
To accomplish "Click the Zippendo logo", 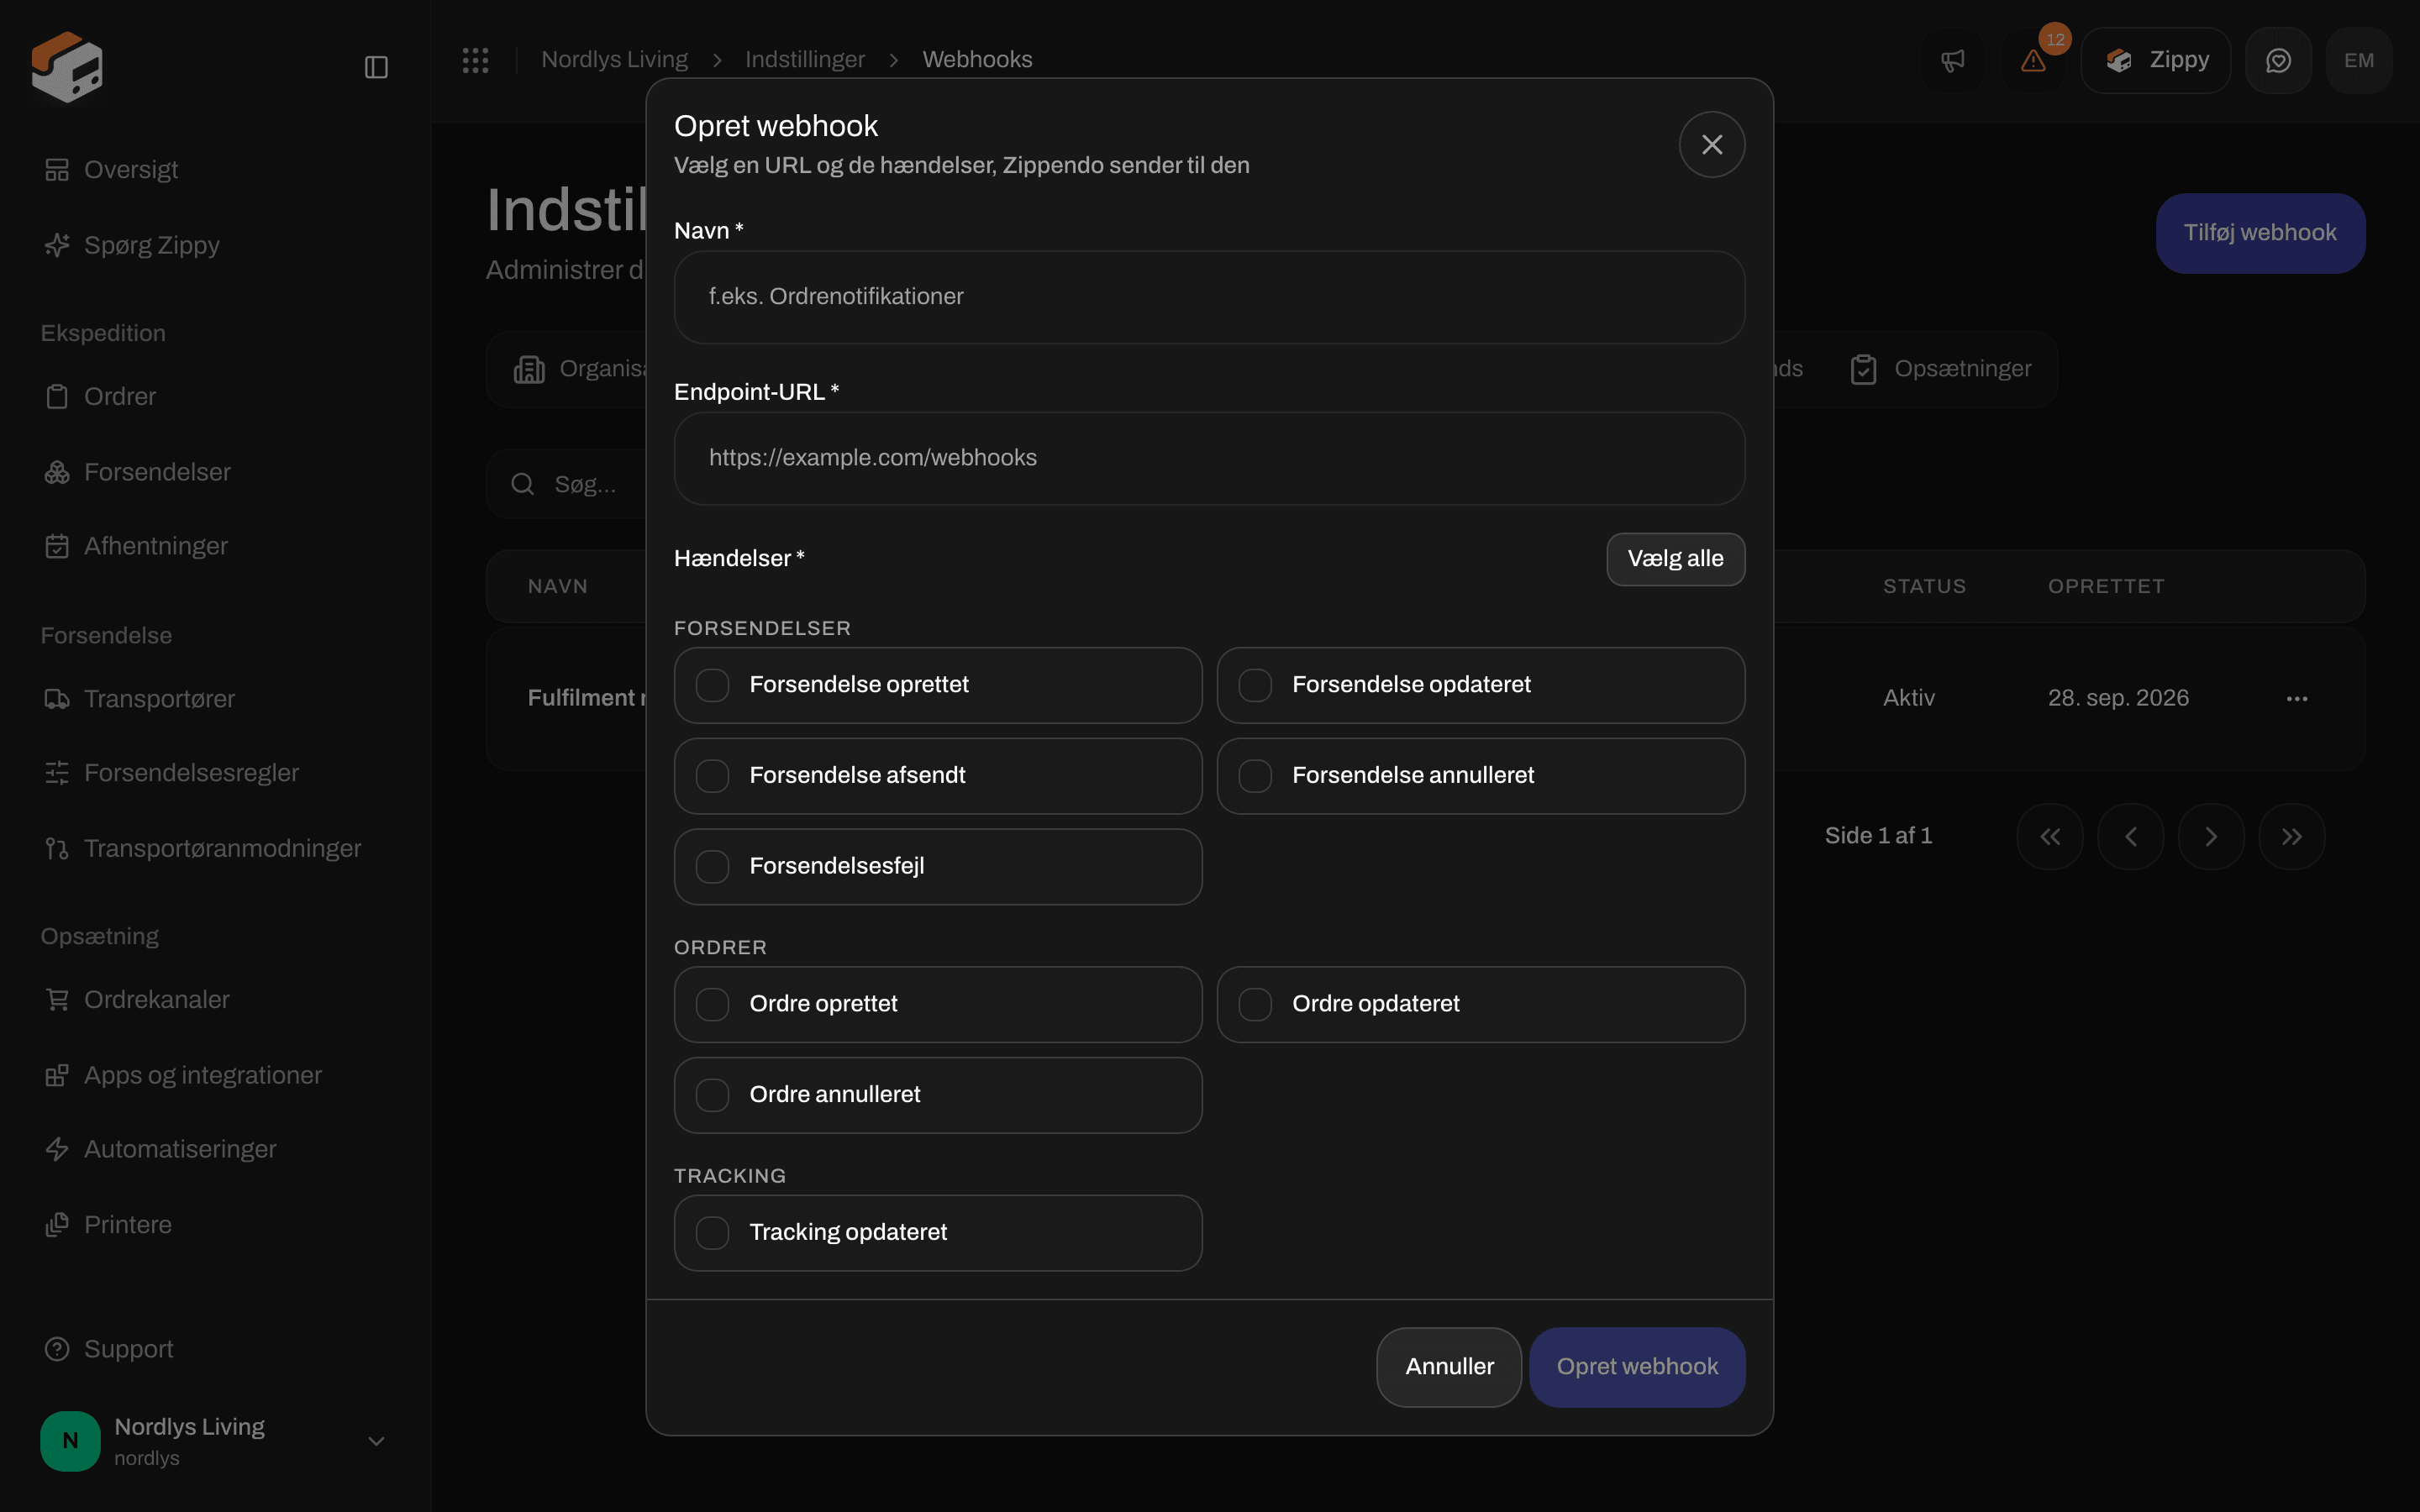I will click(x=67, y=66).
